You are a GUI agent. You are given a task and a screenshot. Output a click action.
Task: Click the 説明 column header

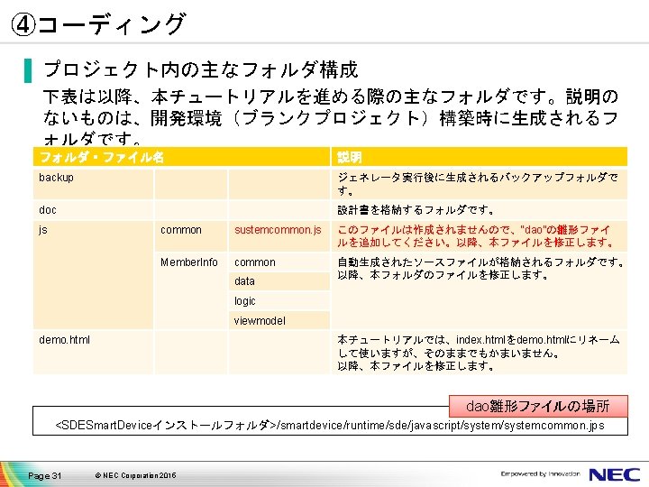click(x=480, y=157)
